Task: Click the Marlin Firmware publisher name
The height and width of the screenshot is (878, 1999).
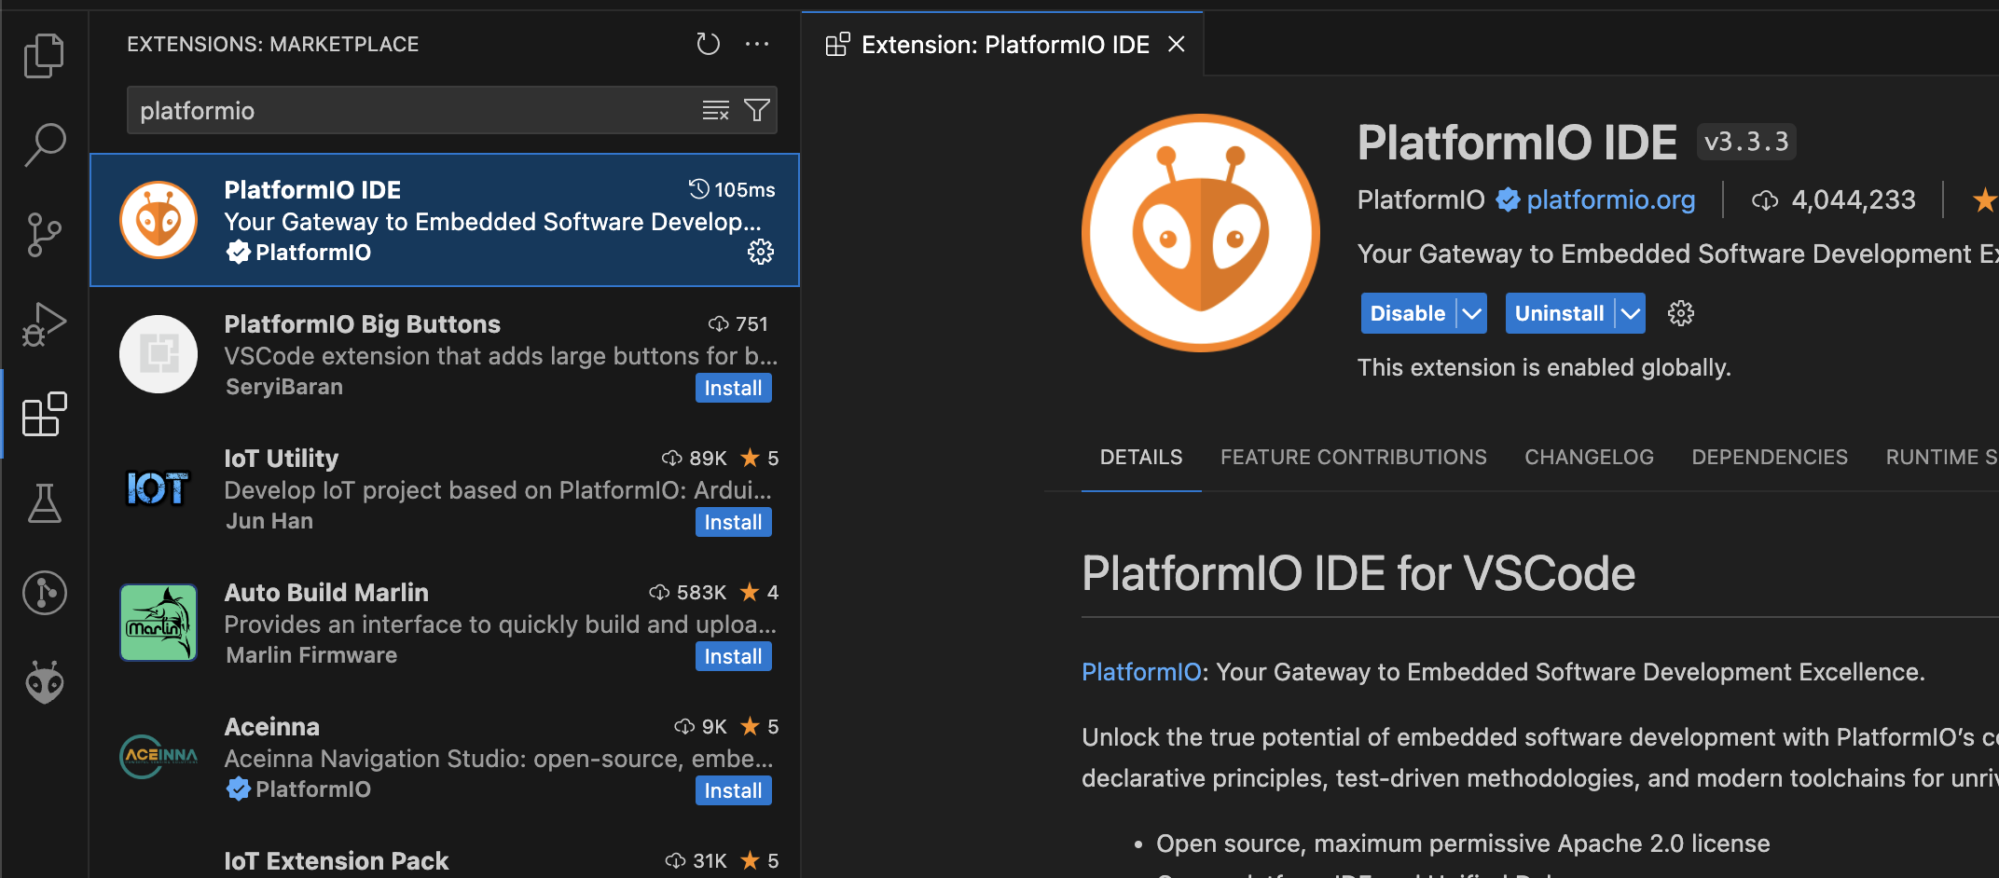Action: [311, 655]
